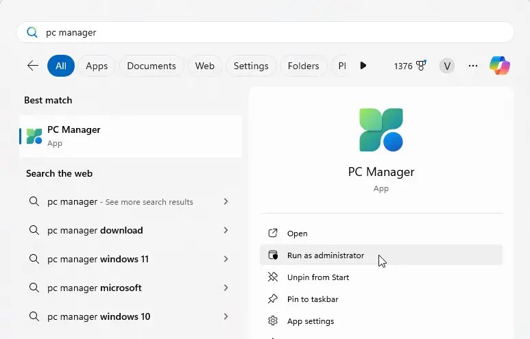Choose Open in the PC Manager actions
The image size is (530, 339).
pyautogui.click(x=381, y=234)
